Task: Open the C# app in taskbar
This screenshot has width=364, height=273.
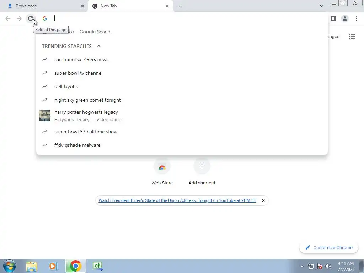Action: pyautogui.click(x=98, y=266)
